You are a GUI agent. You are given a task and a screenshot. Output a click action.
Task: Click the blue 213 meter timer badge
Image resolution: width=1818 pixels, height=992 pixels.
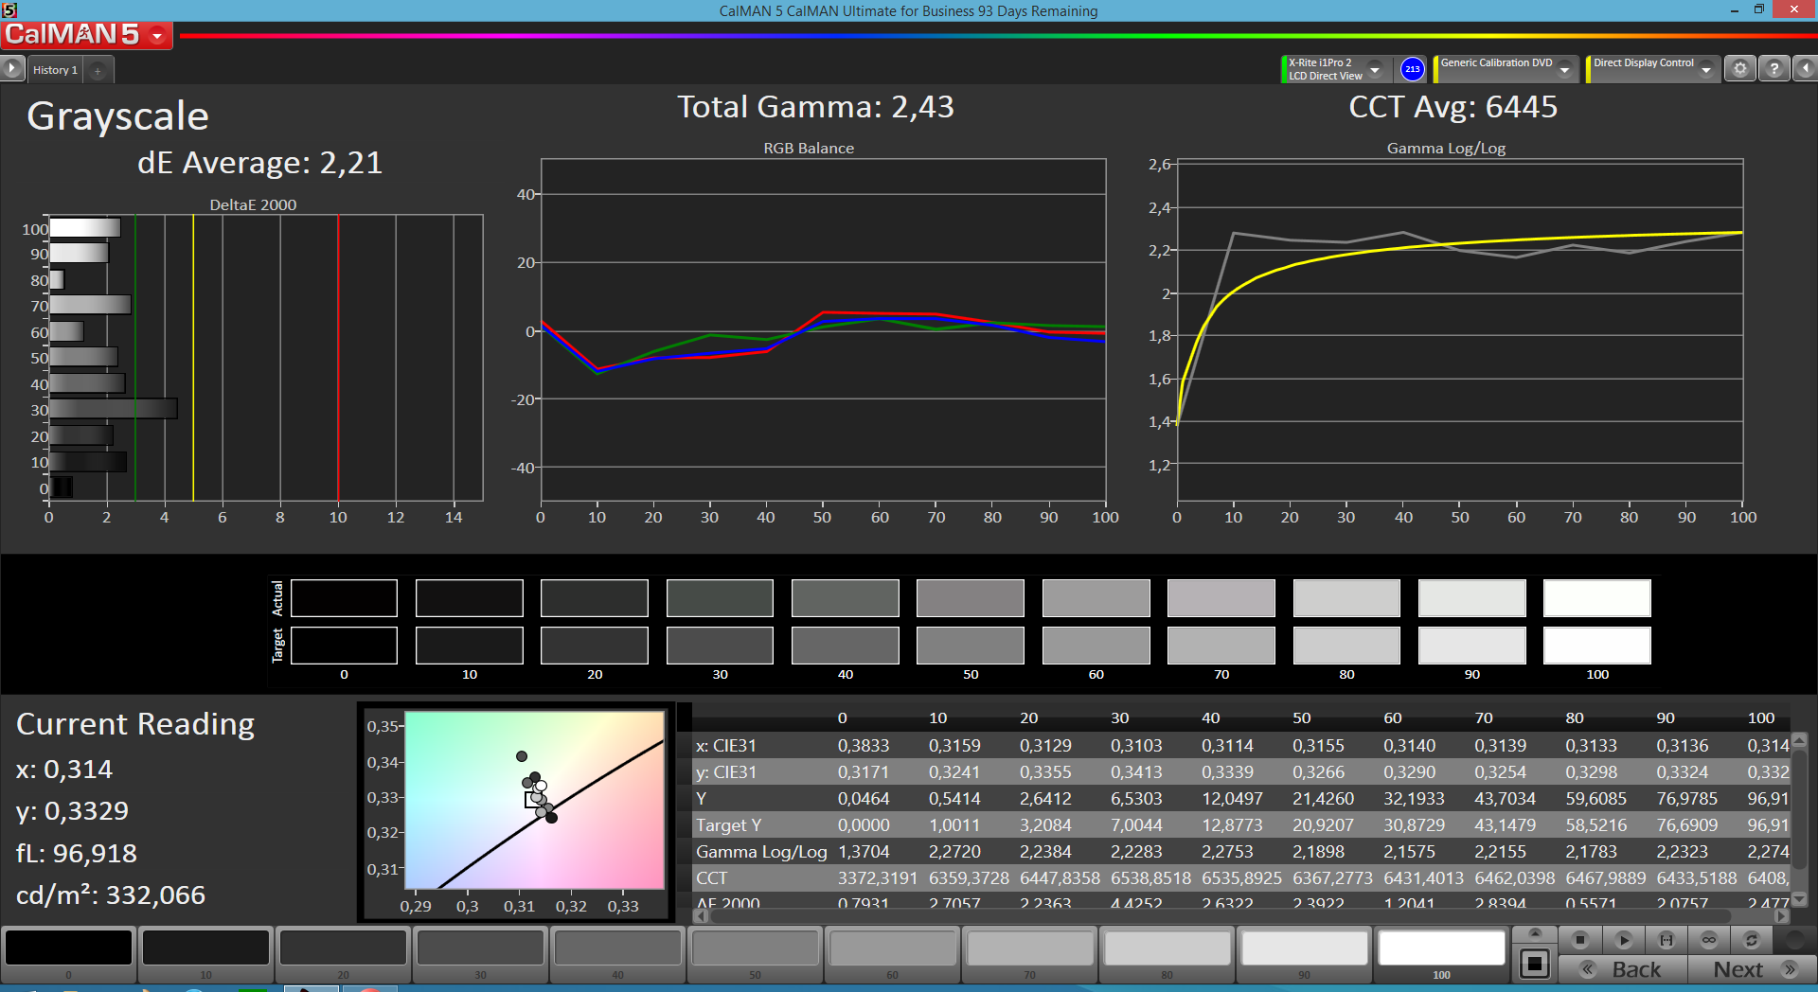1412,69
